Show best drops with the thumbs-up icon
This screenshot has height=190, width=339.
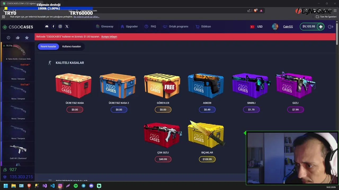click(x=18, y=38)
